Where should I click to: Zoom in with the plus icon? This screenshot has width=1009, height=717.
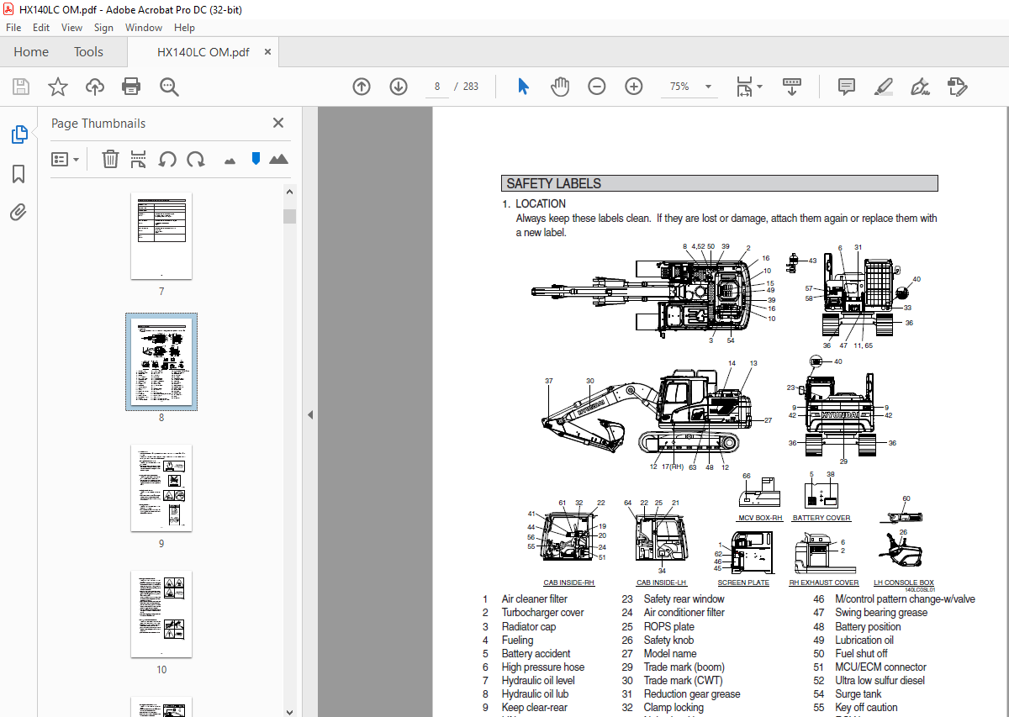[x=634, y=87]
